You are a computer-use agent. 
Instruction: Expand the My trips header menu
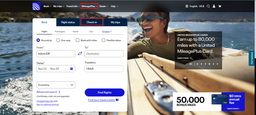[x=59, y=6]
